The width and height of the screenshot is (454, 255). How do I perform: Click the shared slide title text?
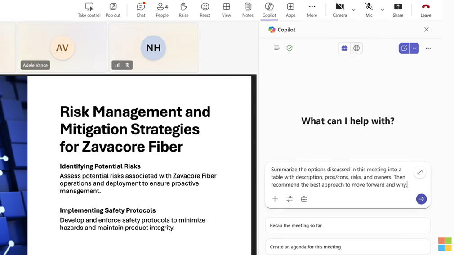[x=135, y=129]
